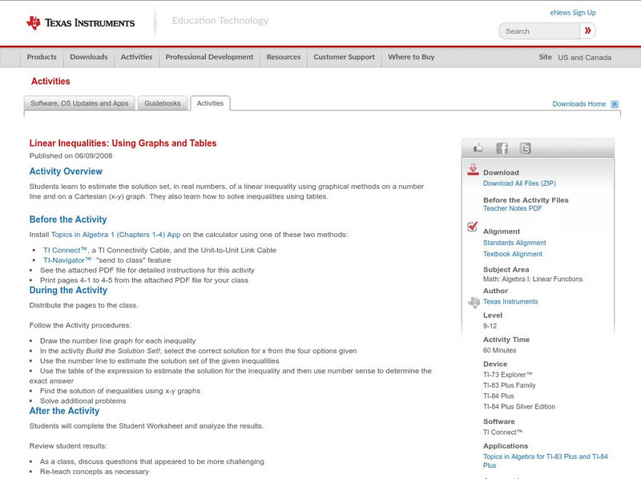
Task: Click the red Activities page heading
Action: point(50,81)
